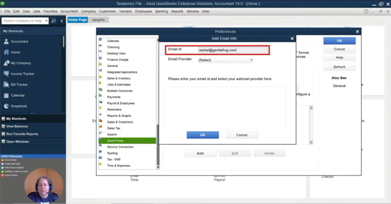Open the Calendar shortcut in sidebar
The image size is (391, 204).
point(6,95)
